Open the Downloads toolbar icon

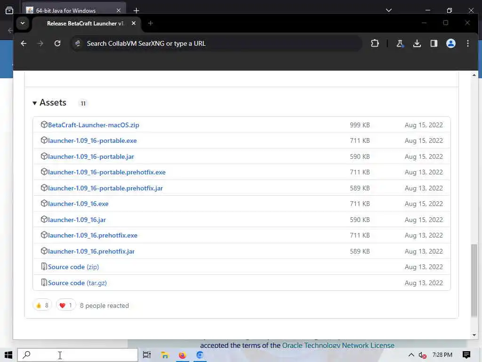coord(417,43)
